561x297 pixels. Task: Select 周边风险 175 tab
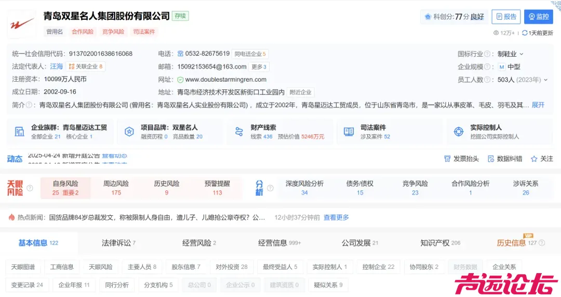116,188
